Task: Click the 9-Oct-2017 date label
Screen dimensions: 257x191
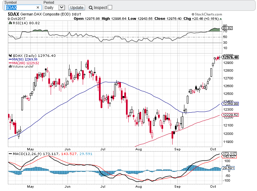Action: click(x=17, y=18)
